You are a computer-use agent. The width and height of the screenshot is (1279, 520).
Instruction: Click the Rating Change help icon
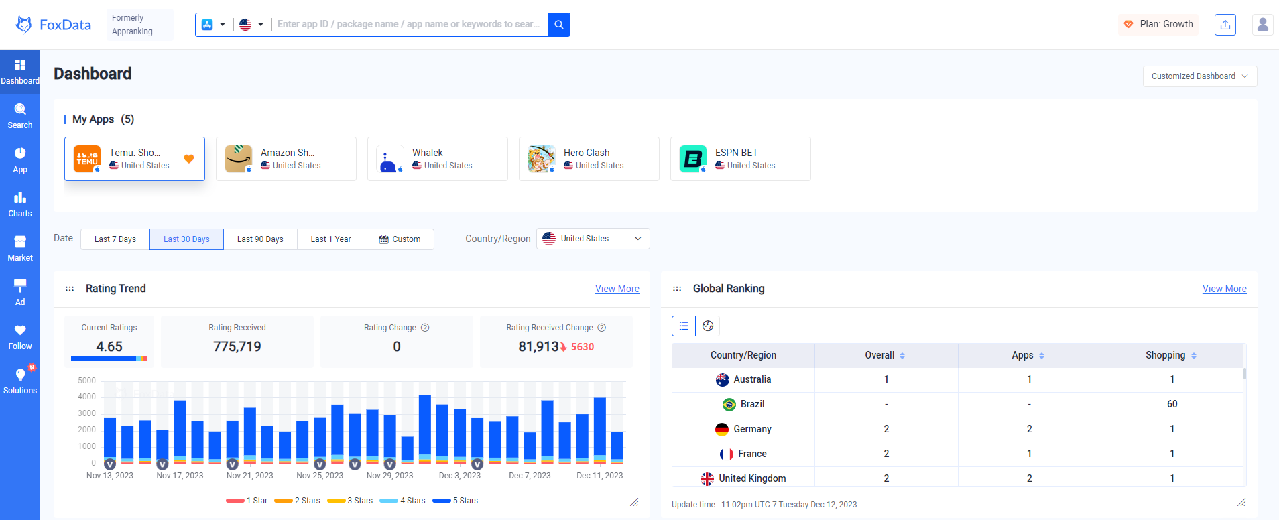point(425,328)
